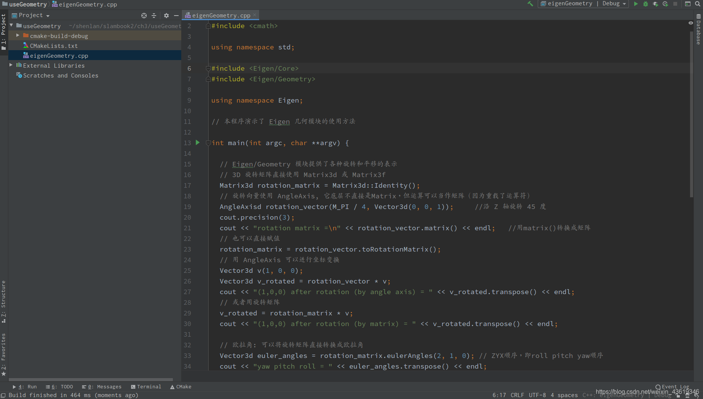Click the 4 spaces indent widget
Image resolution: width=703 pixels, height=399 pixels.
pos(564,395)
